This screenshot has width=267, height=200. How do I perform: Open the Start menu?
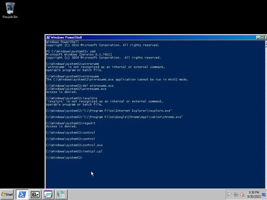click(x=7, y=194)
